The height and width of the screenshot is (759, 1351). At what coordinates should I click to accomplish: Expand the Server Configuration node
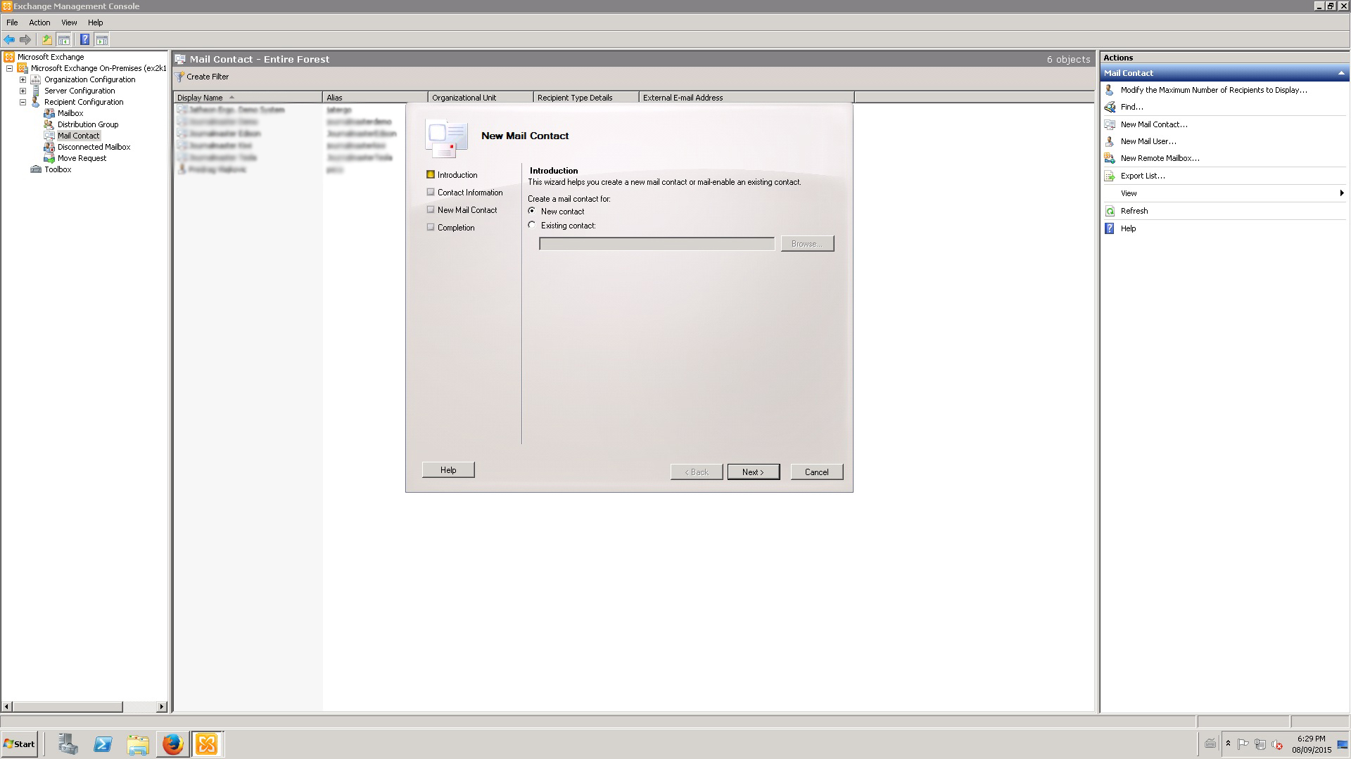pyautogui.click(x=23, y=91)
